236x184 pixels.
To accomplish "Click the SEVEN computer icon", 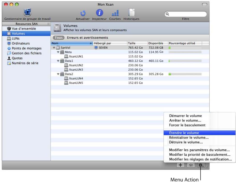I will pyautogui.click(x=96, y=48).
